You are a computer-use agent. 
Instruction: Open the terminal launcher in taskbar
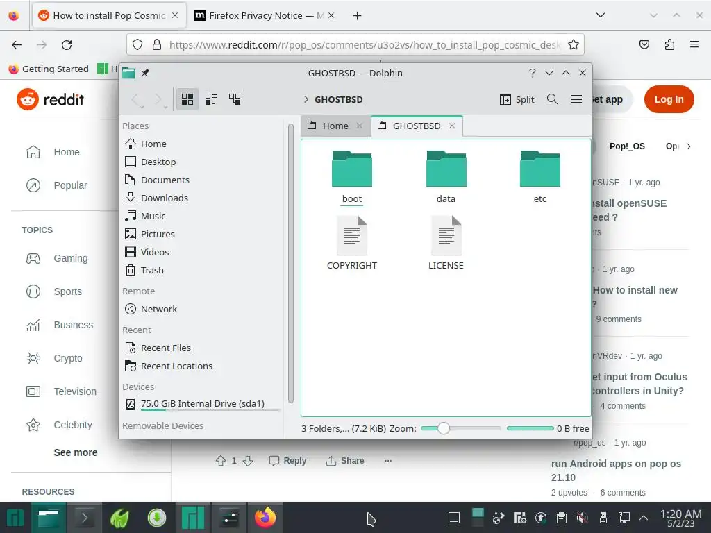point(85,518)
